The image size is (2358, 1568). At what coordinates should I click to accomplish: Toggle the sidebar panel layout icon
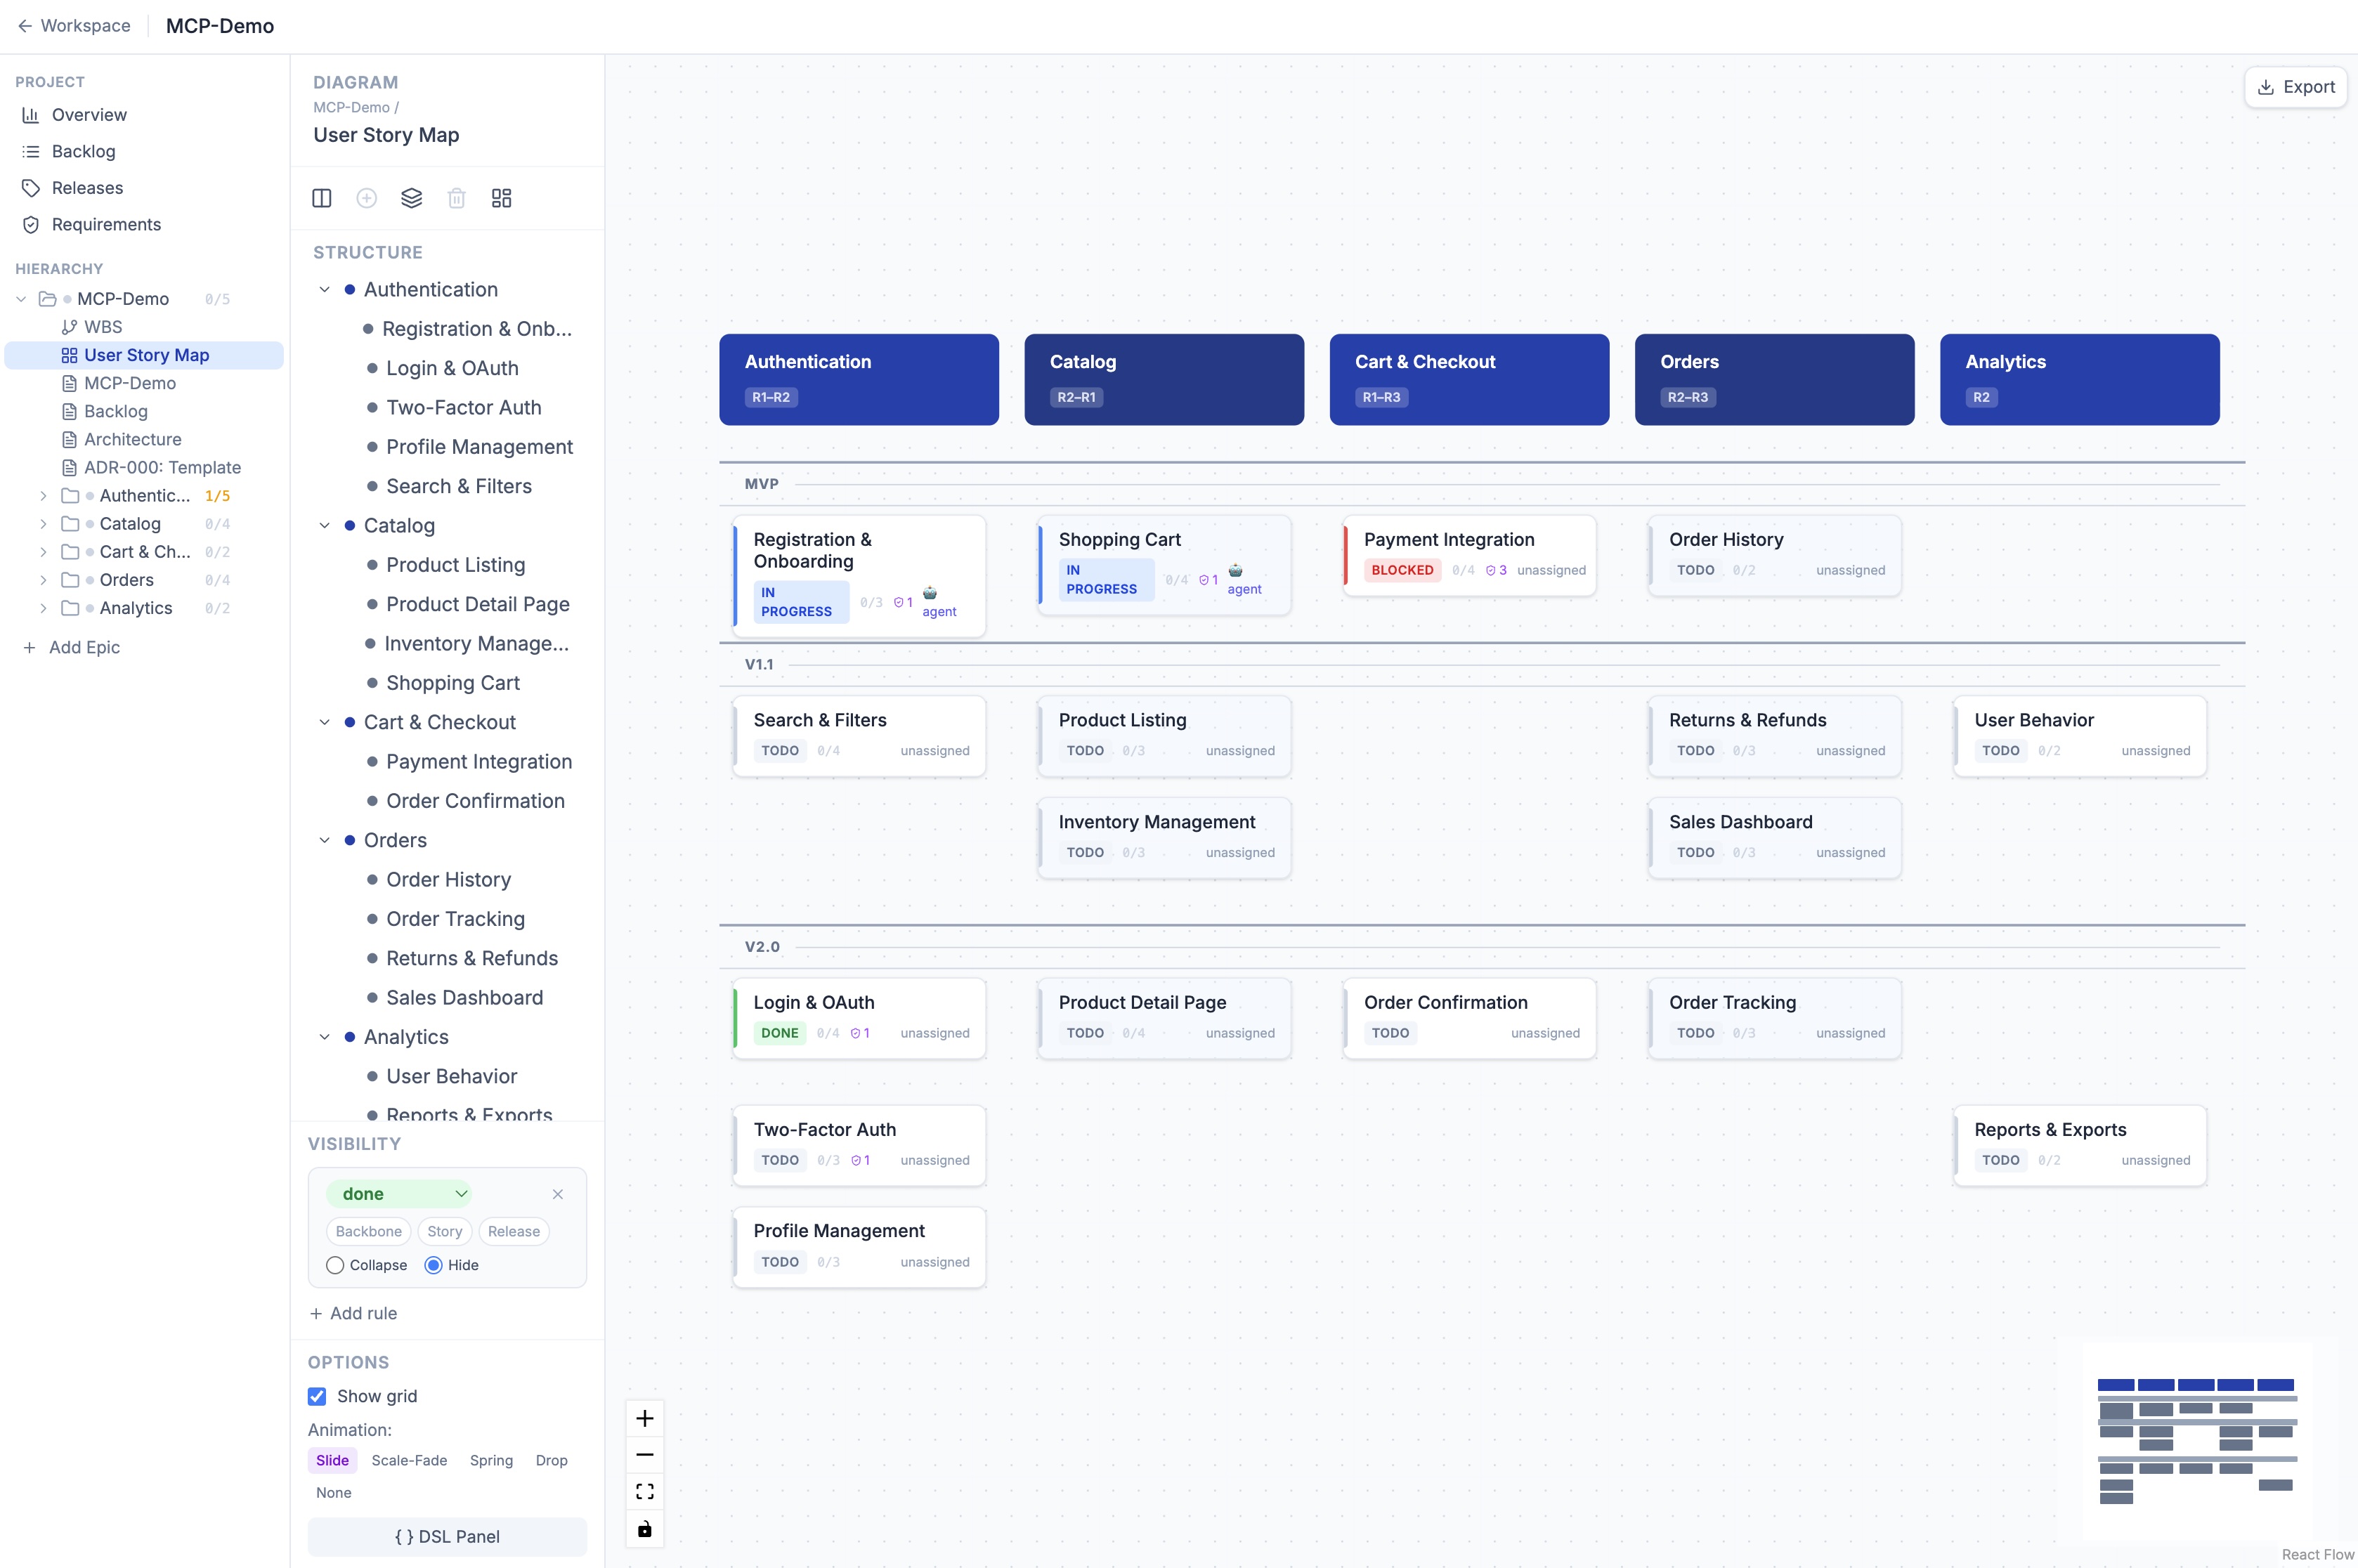tap(321, 198)
